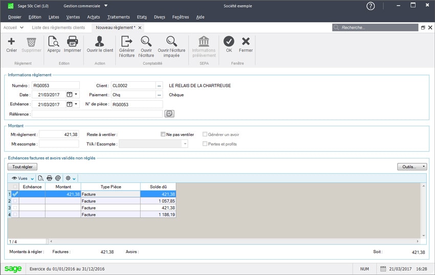
Task: Open the Date calendar dropdown
Action: click(x=76, y=95)
